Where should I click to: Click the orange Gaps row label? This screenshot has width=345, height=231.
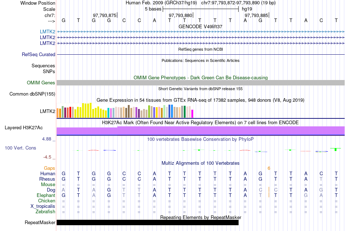pyautogui.click(x=49, y=168)
